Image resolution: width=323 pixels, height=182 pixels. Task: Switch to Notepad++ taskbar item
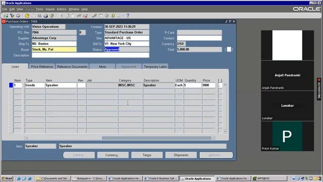tap(89, 178)
